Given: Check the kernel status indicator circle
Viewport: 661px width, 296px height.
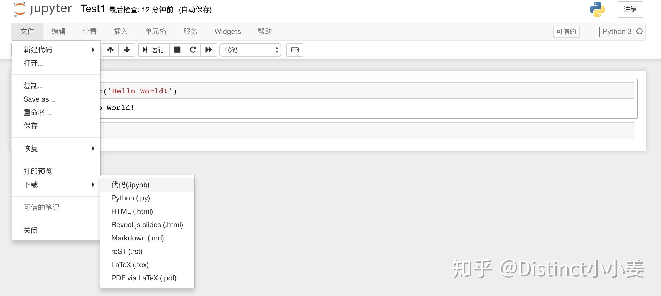Looking at the screenshot, I should [639, 31].
